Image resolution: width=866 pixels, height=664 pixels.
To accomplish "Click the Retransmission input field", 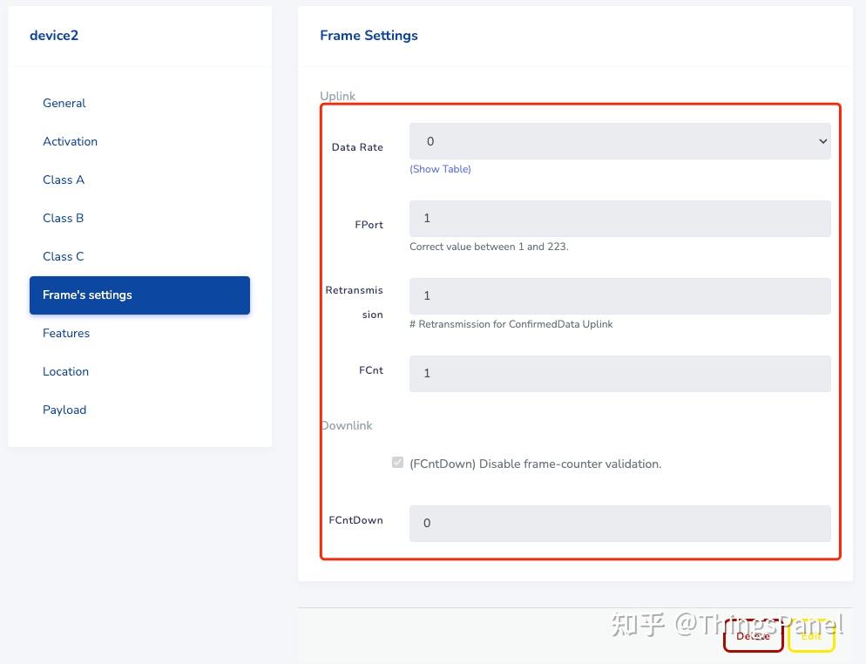I will 619,295.
